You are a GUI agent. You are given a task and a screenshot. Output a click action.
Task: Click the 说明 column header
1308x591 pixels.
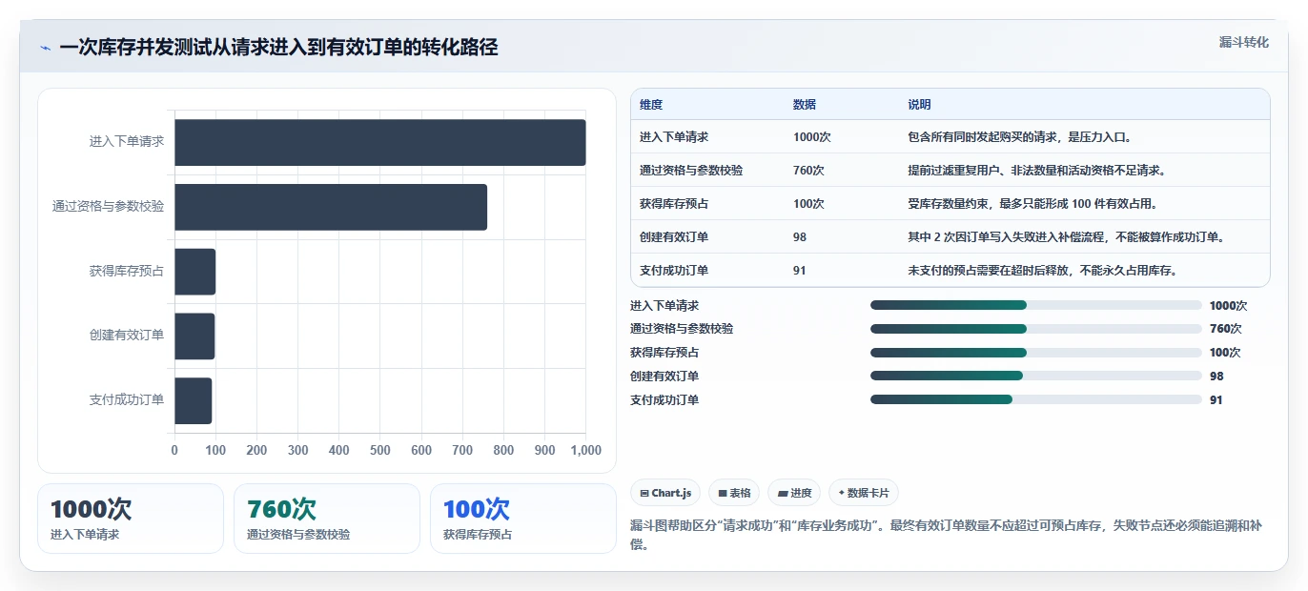[x=920, y=105]
